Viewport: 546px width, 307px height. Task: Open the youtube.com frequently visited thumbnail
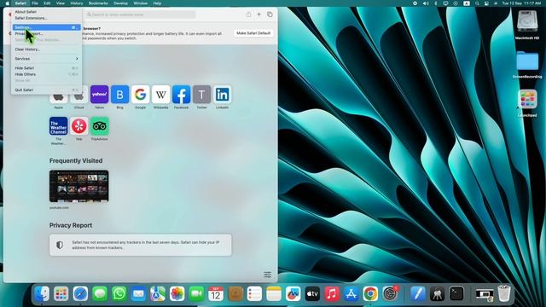(x=79, y=186)
